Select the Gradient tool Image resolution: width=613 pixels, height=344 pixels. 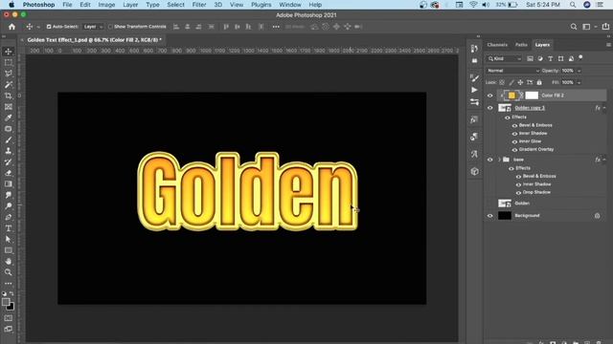tap(9, 184)
